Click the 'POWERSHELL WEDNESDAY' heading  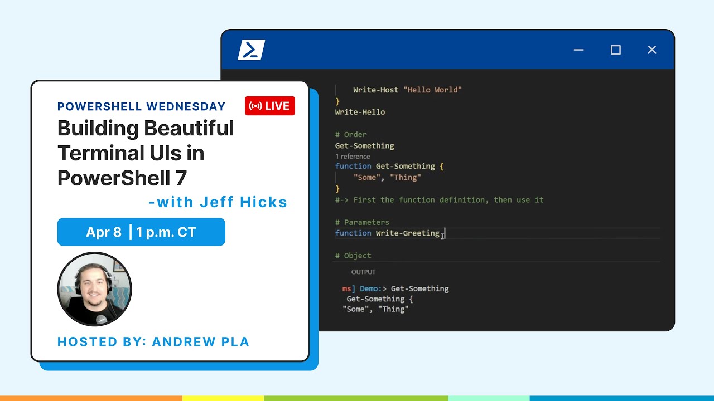(141, 106)
